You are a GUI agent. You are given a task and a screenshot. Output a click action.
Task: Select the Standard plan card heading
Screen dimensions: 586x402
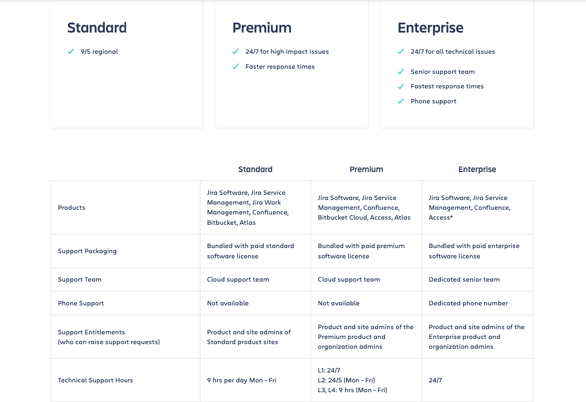tap(97, 28)
